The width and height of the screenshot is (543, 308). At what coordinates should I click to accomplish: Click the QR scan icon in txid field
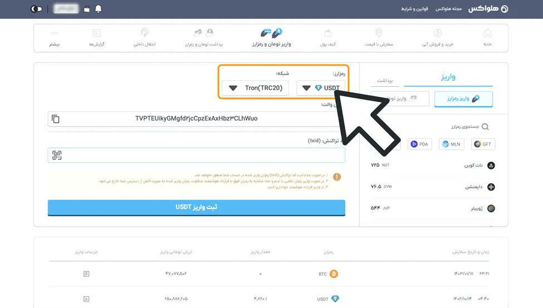57,155
